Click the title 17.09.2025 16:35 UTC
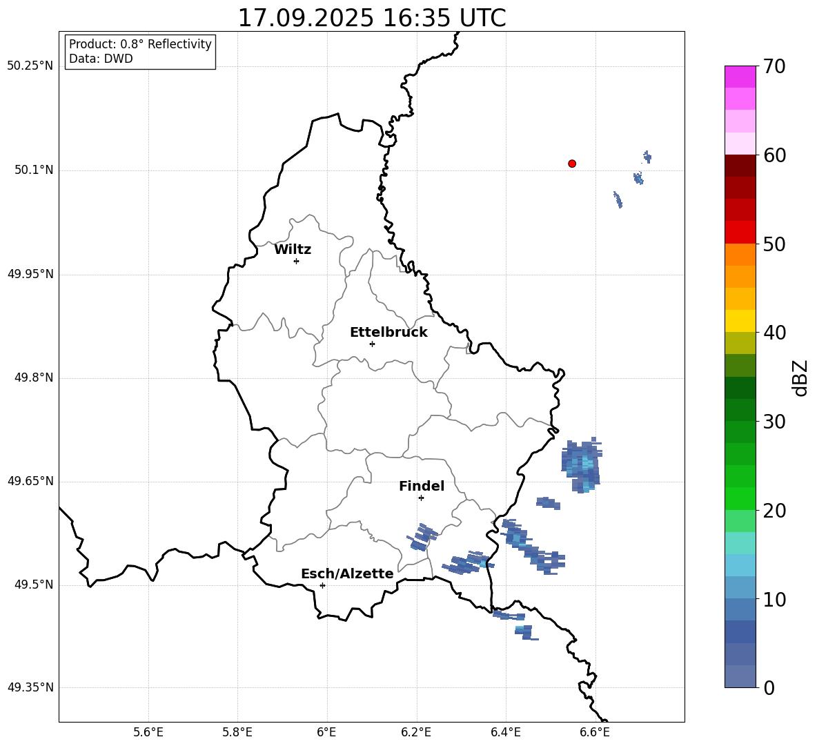The image size is (817, 746). (371, 18)
